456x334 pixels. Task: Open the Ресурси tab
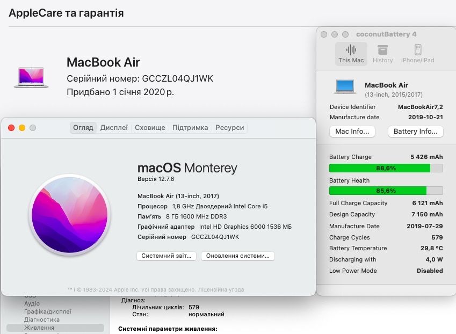[x=230, y=128]
